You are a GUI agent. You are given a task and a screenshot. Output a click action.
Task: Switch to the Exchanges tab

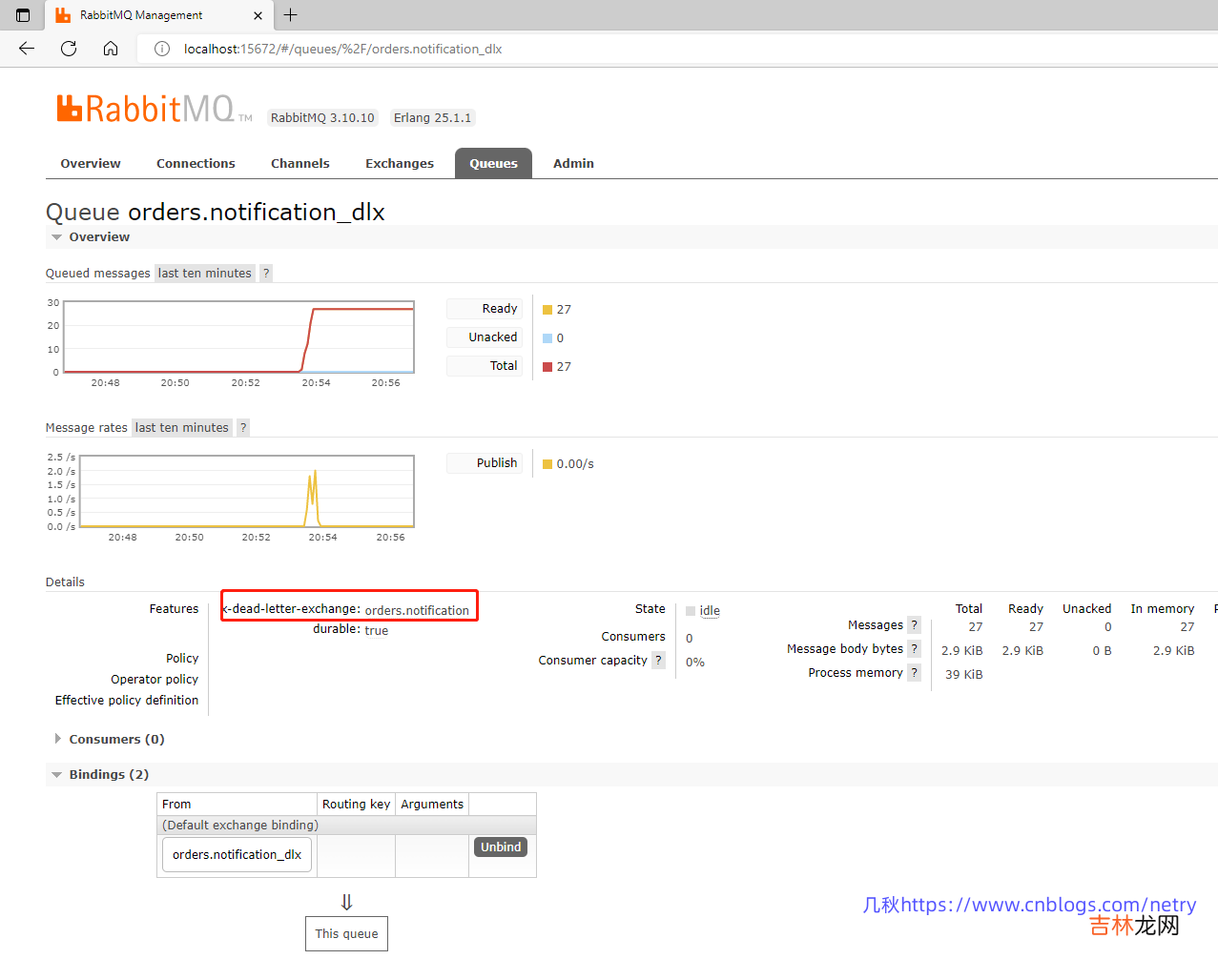(x=399, y=164)
